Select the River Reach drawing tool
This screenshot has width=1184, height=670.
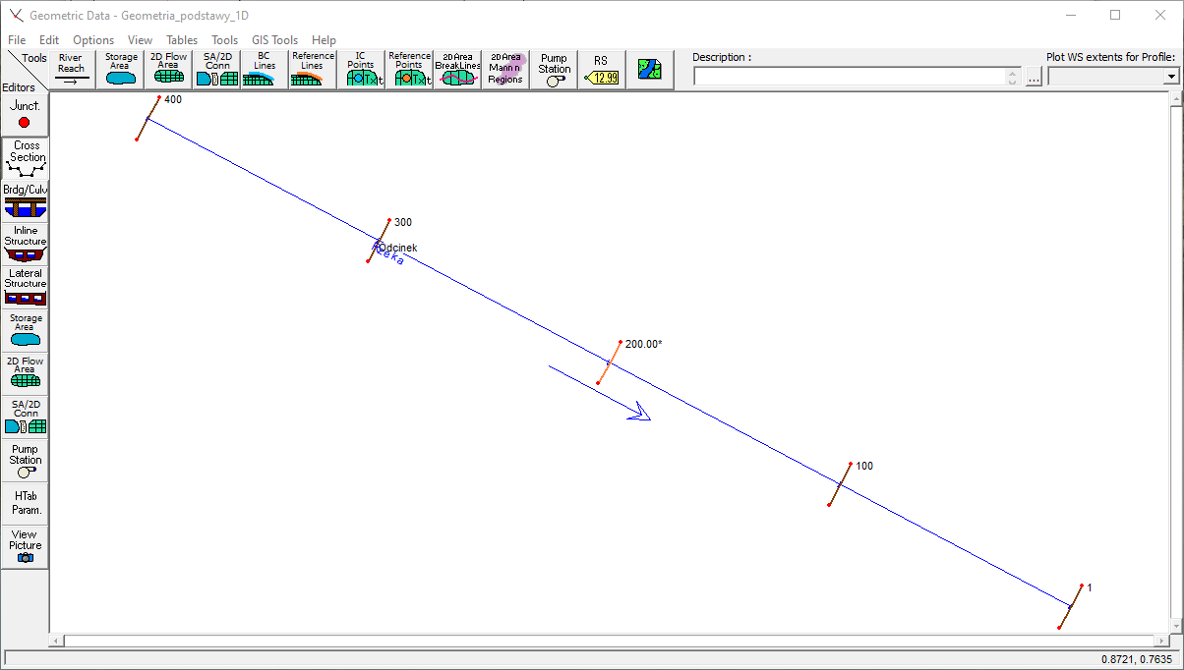point(71,70)
